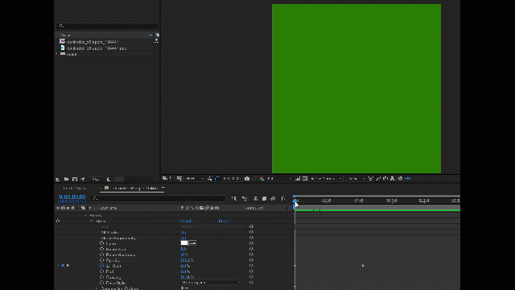Switch to the Render Queue tab

pos(75,188)
